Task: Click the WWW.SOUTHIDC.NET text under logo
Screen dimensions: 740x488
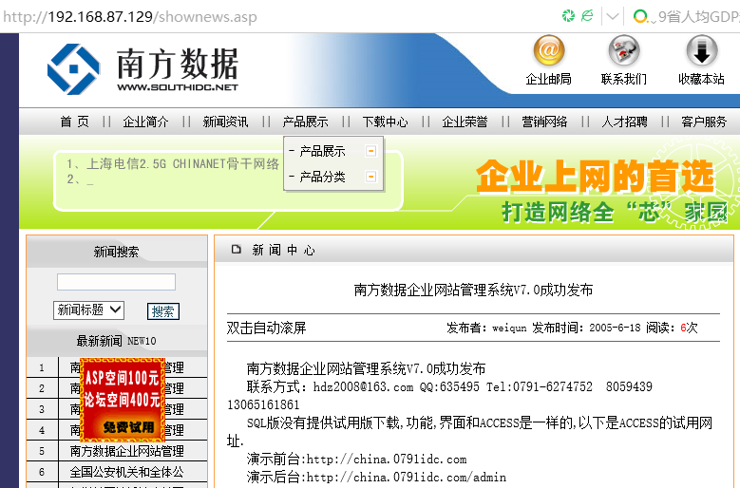Action: coord(178,87)
